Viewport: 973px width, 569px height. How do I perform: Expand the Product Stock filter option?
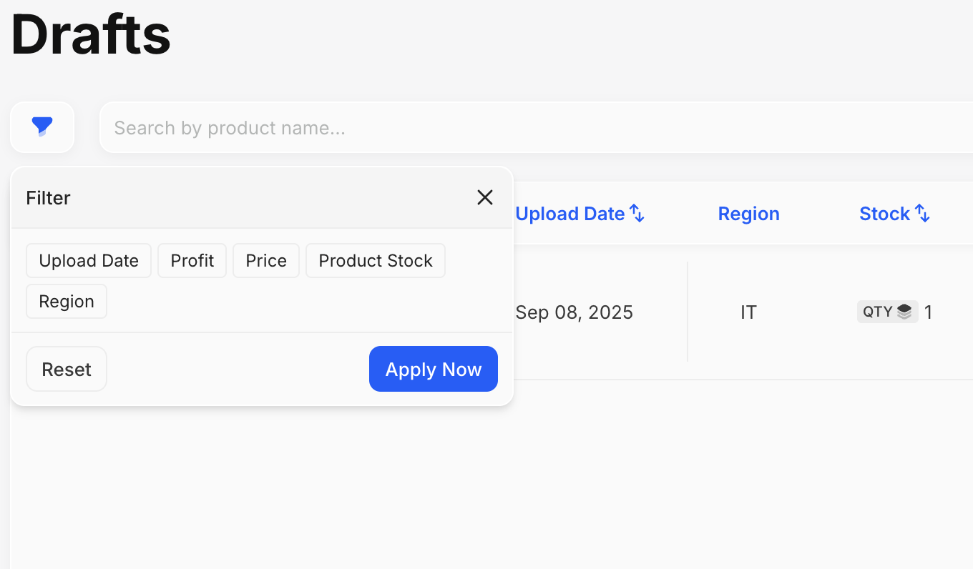pos(376,261)
